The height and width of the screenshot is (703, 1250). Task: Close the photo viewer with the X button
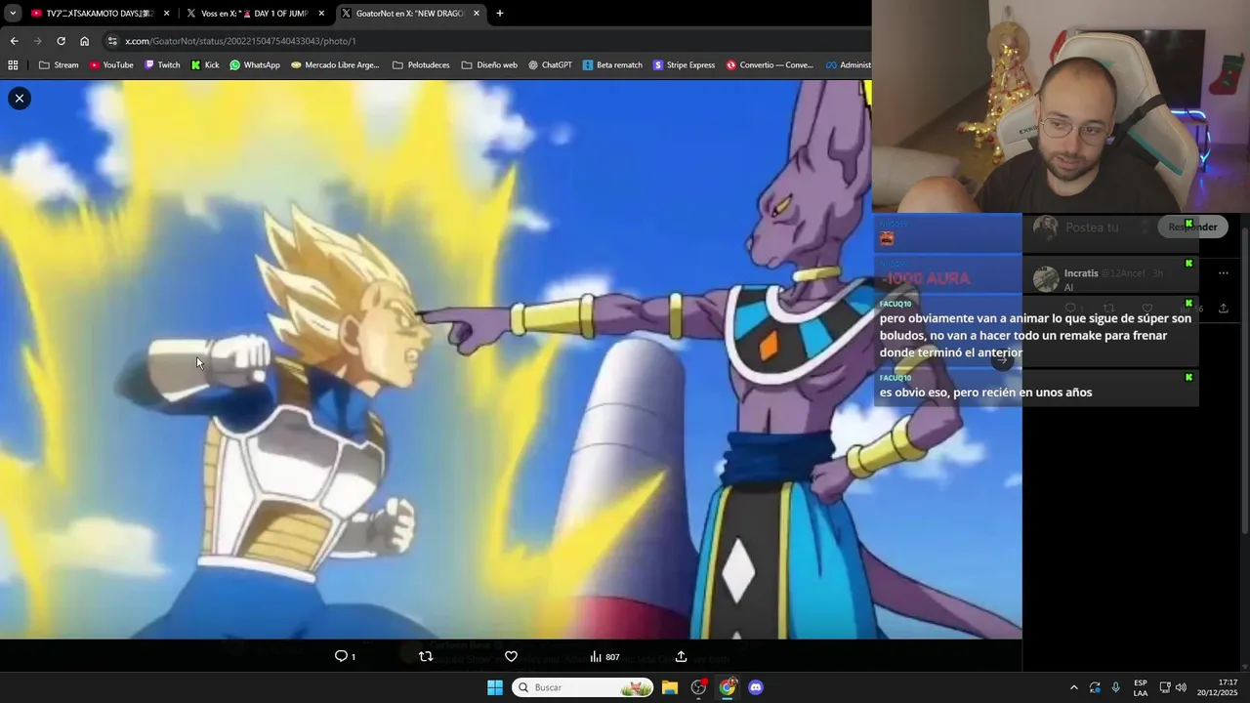(20, 99)
